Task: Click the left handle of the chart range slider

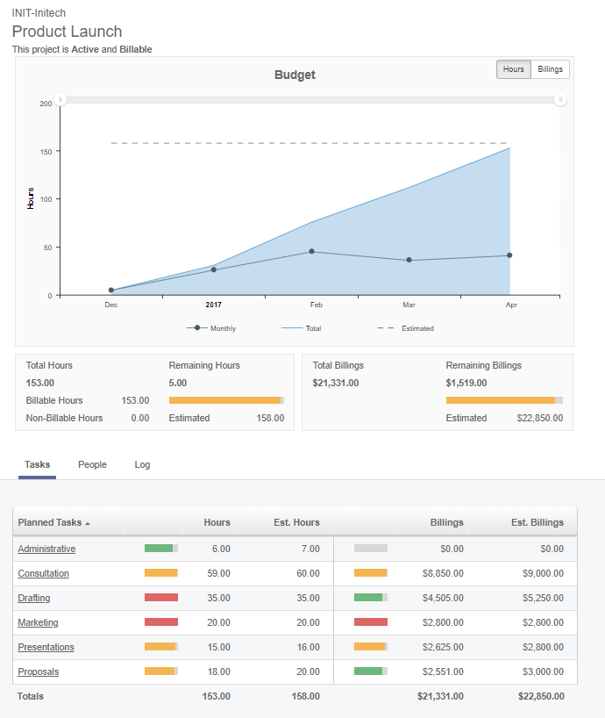Action: (60, 100)
